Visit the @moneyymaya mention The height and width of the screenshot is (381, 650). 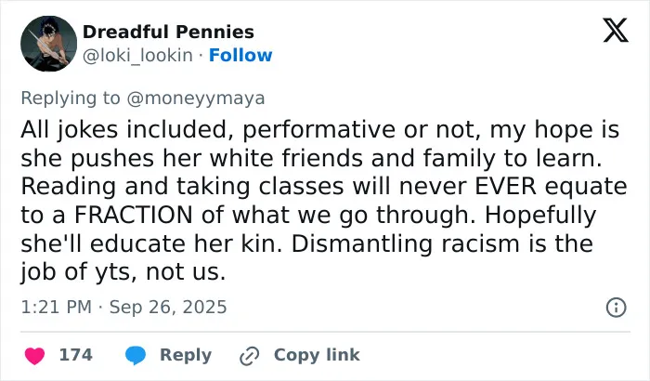(196, 99)
